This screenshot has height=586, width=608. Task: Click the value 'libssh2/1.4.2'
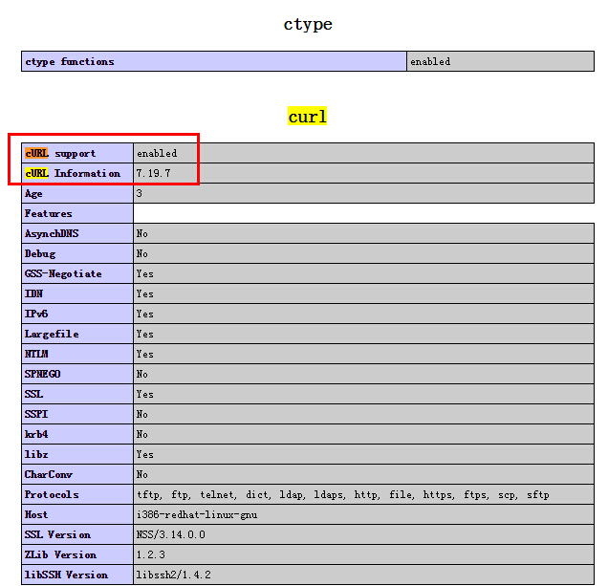173,575
